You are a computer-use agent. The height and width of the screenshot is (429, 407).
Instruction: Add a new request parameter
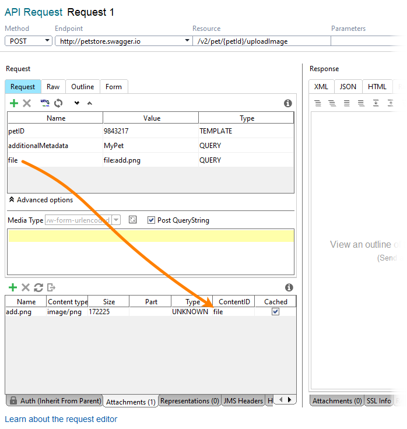[13, 103]
